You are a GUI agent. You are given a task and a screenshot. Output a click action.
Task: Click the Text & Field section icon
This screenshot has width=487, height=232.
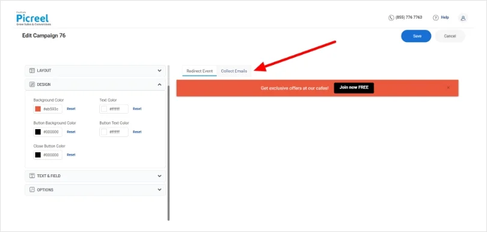[x=32, y=176]
